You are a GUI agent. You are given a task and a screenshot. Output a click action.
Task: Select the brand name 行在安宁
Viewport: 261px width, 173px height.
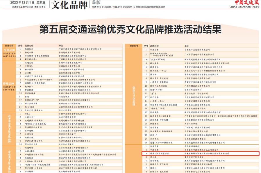[154, 113]
